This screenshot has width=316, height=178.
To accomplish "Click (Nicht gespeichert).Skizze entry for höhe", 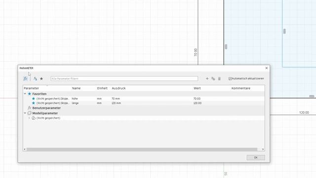I will coord(53,99).
